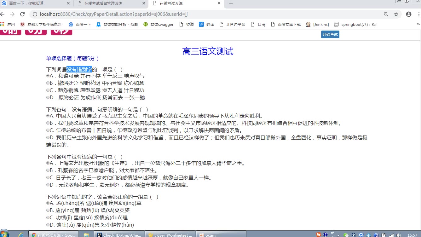
Task: Open the springboot bookmark
Action: [x=355, y=24]
